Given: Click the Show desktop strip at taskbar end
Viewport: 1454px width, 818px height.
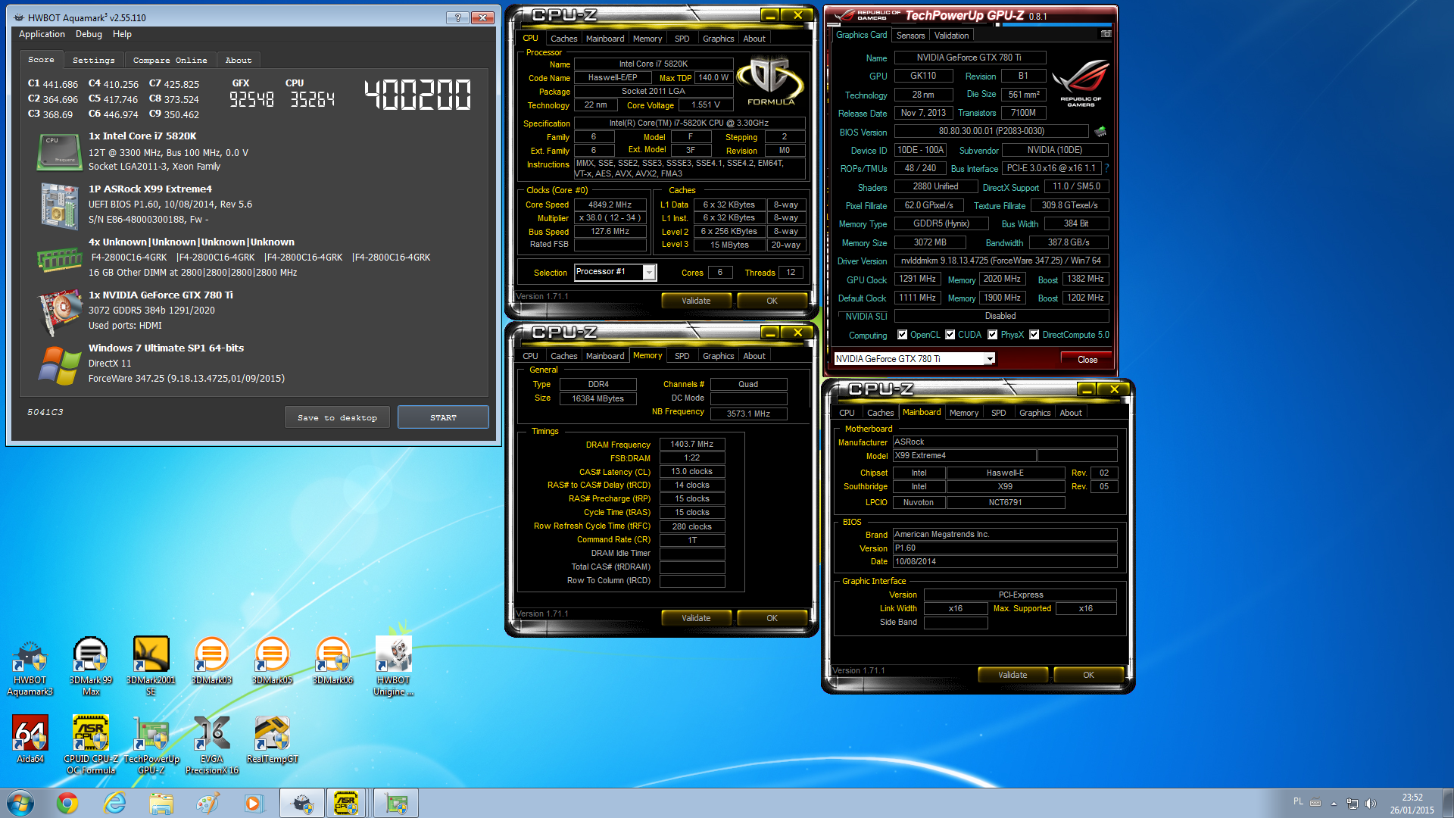Looking at the screenshot, I should (x=1447, y=803).
